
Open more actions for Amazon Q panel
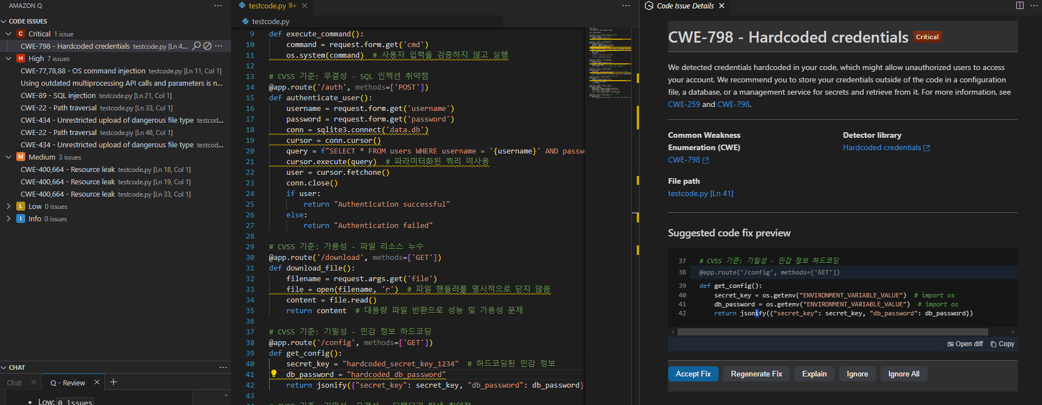click(x=218, y=6)
